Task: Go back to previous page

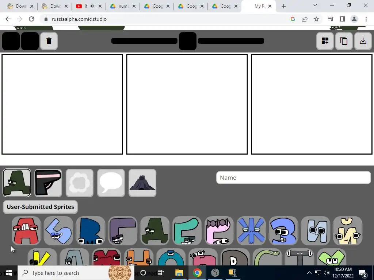Action: point(8,19)
